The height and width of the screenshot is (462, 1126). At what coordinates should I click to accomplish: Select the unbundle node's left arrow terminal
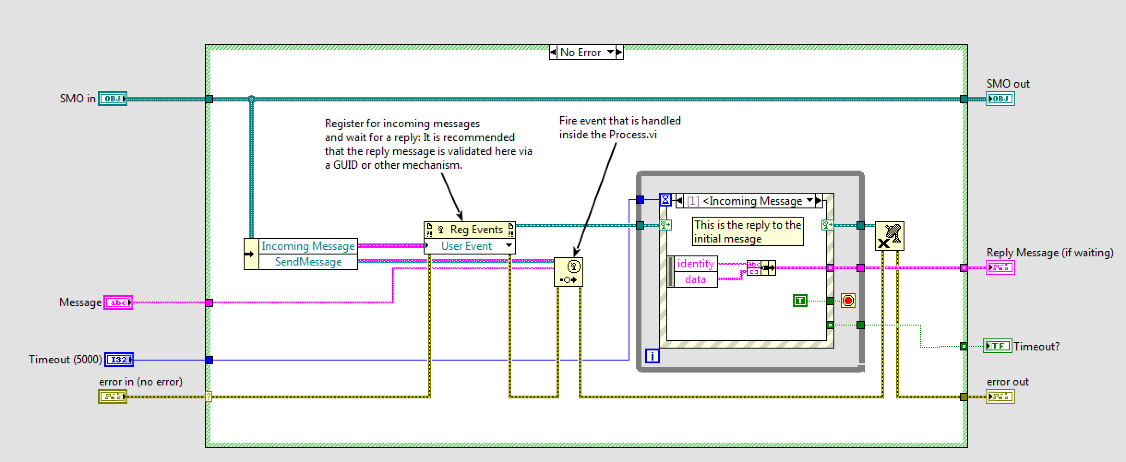click(x=252, y=254)
